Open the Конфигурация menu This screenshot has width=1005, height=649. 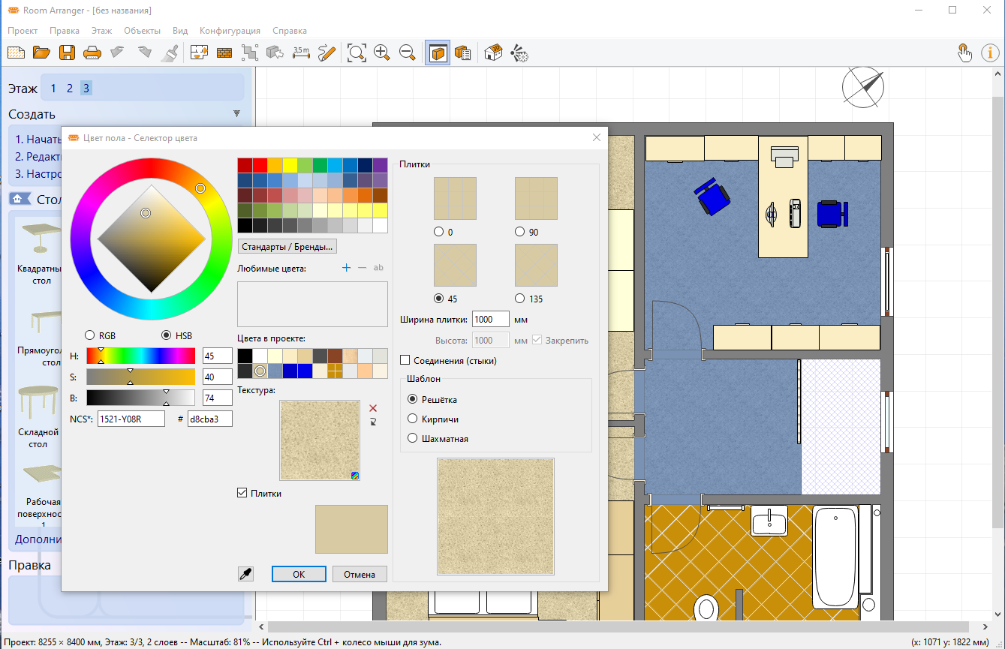point(230,31)
